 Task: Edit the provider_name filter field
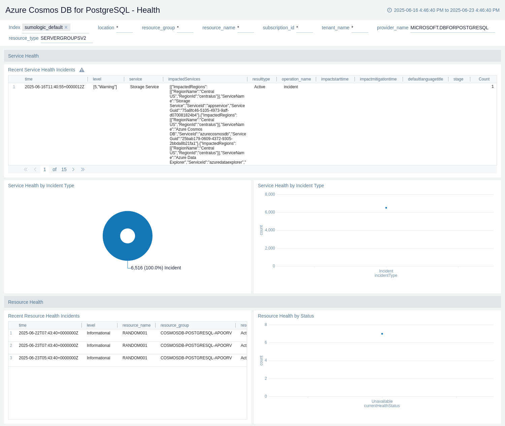453,28
